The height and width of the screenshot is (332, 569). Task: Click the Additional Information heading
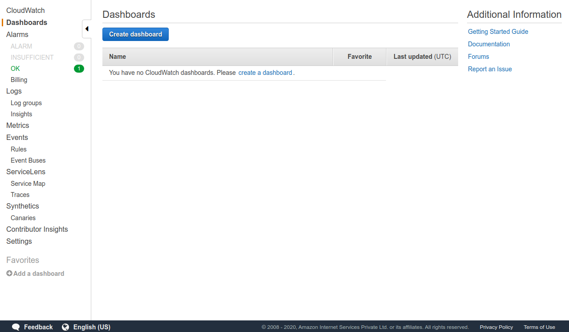514,14
